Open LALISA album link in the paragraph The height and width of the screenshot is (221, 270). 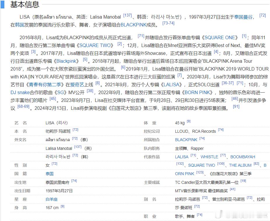tap(171, 85)
